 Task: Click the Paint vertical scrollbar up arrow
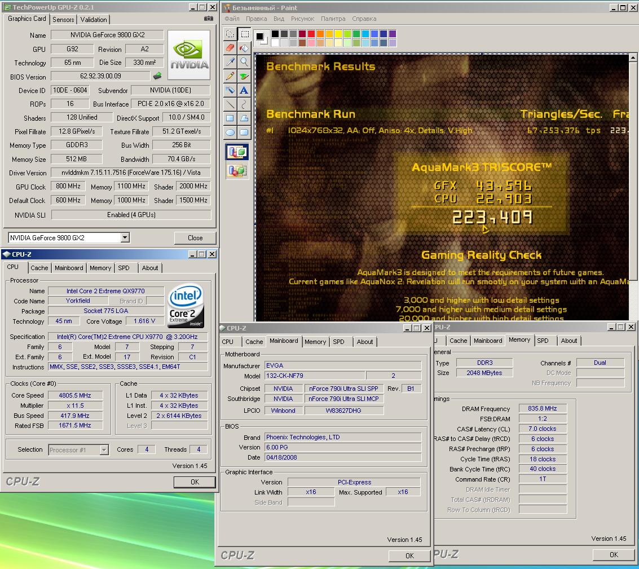[x=633, y=58]
